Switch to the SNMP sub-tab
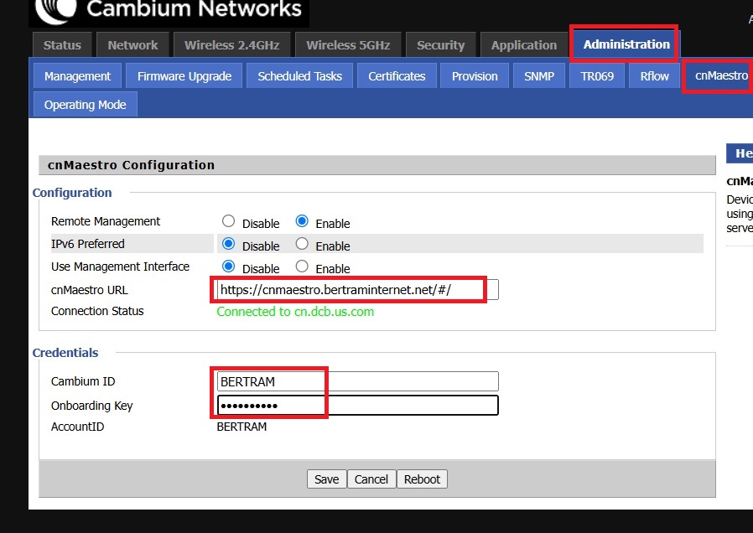 pyautogui.click(x=539, y=76)
